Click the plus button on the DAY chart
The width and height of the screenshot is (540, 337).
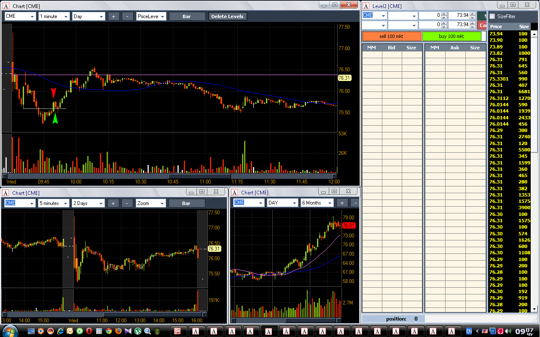click(x=342, y=203)
